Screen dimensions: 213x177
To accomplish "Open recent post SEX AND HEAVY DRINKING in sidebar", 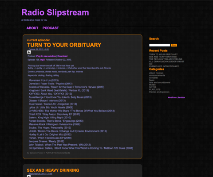I will point(163,57).
